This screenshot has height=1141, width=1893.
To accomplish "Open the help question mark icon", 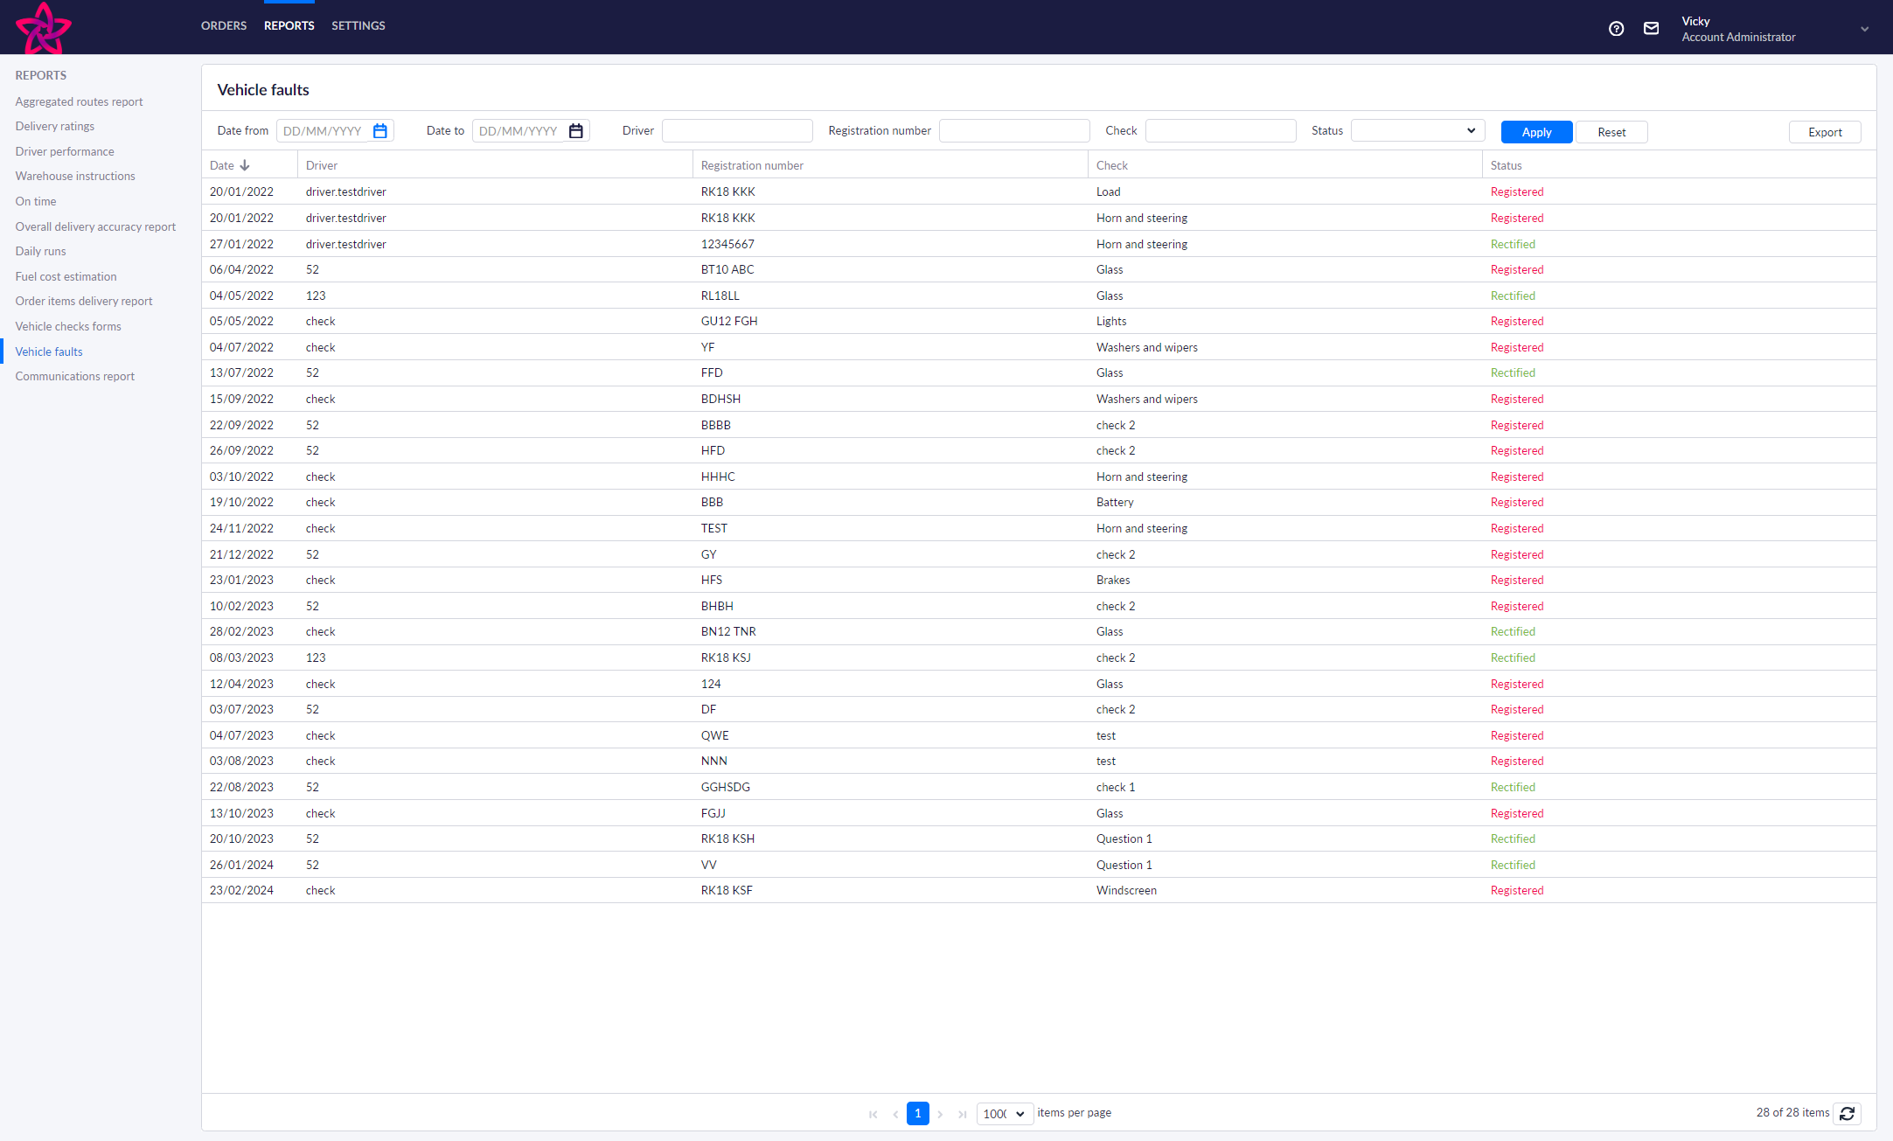I will 1616,29.
